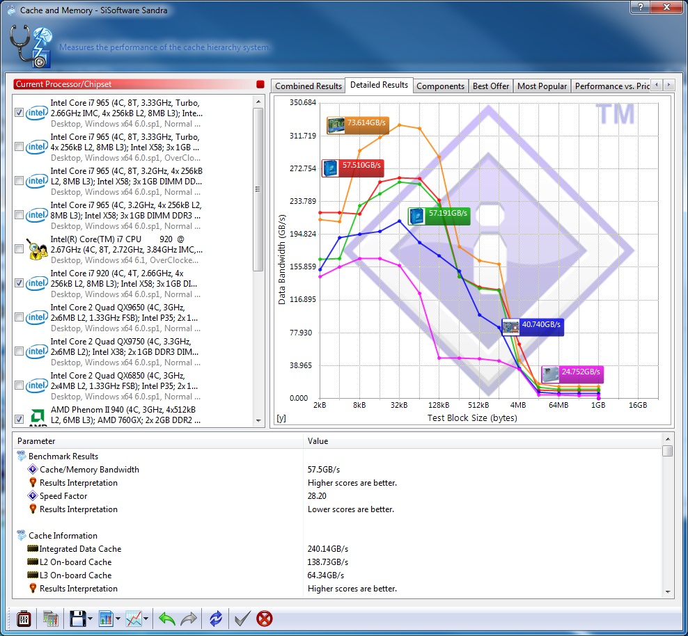Click the orange 73.614GB/s chart label
Screen dimensions: 688x636
click(x=358, y=125)
